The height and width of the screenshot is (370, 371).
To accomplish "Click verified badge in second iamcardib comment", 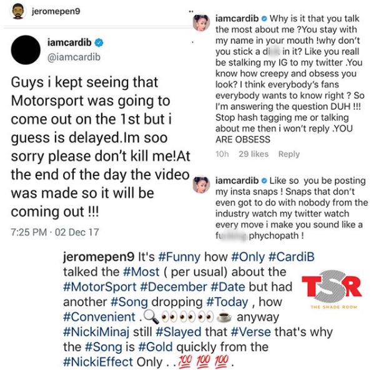I will [264, 181].
